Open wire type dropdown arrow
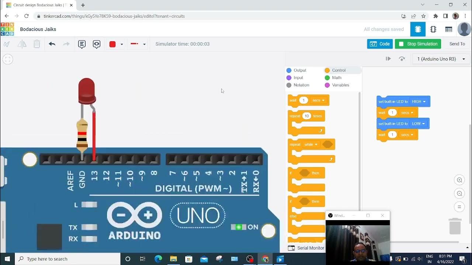This screenshot has width=472, height=265. pyautogui.click(x=144, y=45)
